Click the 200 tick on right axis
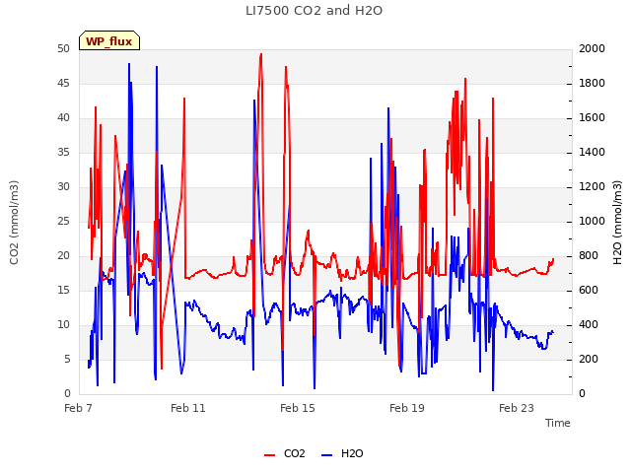 (x=589, y=359)
